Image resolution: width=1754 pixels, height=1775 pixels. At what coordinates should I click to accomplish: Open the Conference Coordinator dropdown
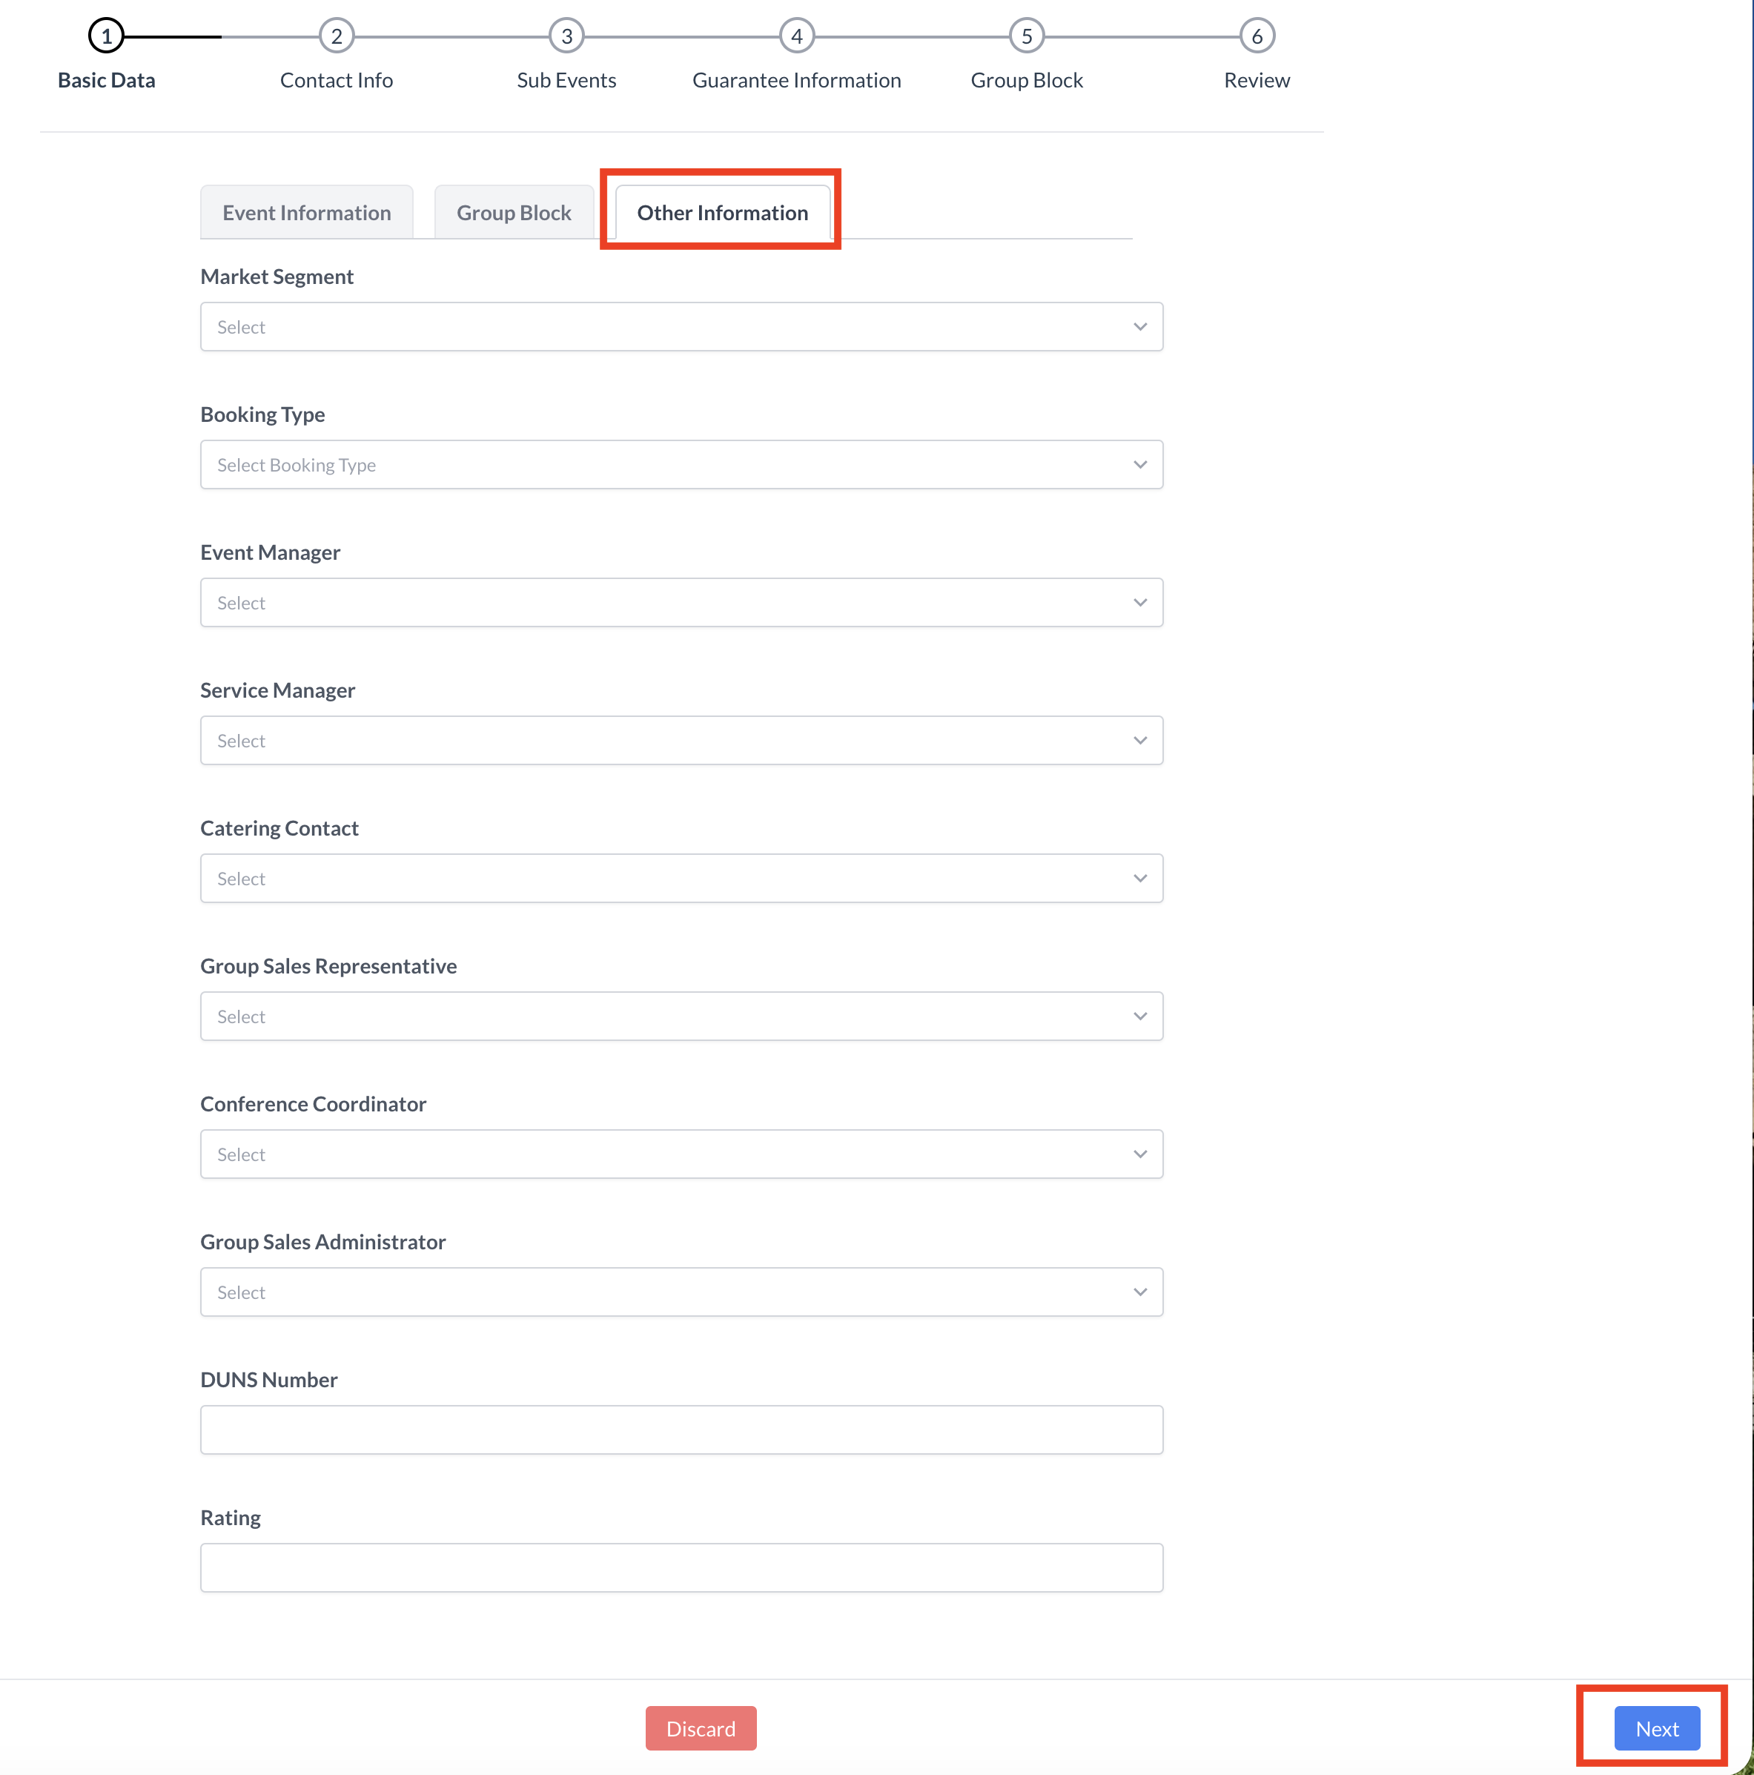681,1154
